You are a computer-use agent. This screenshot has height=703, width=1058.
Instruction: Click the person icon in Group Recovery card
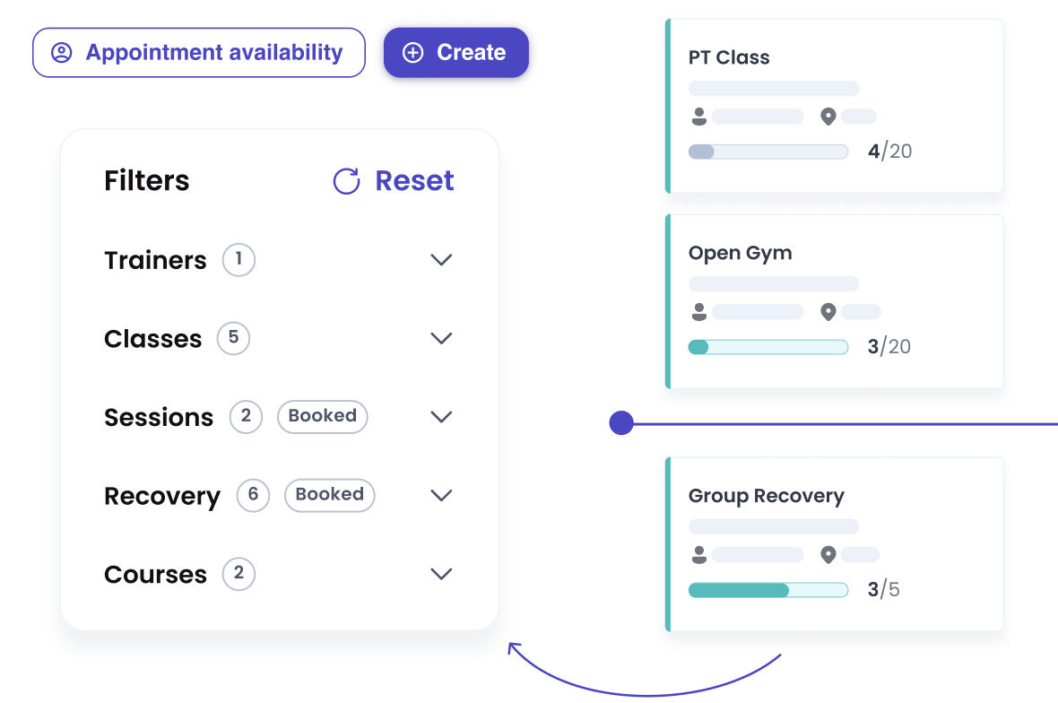698,555
